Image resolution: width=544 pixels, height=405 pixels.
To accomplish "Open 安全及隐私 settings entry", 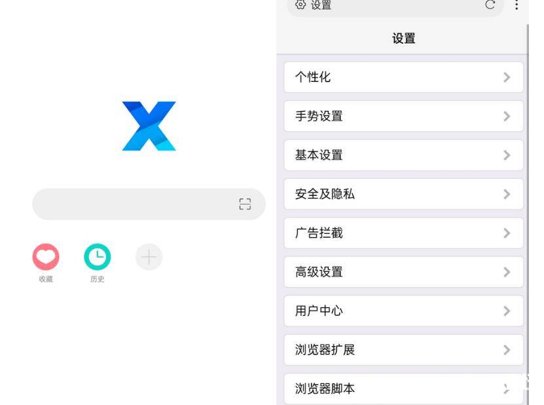I will [x=403, y=194].
